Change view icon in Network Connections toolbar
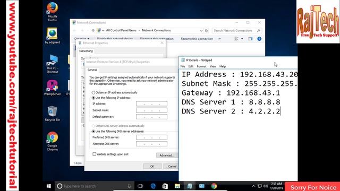Screen dimensions: 340x191 click(x=236, y=39)
